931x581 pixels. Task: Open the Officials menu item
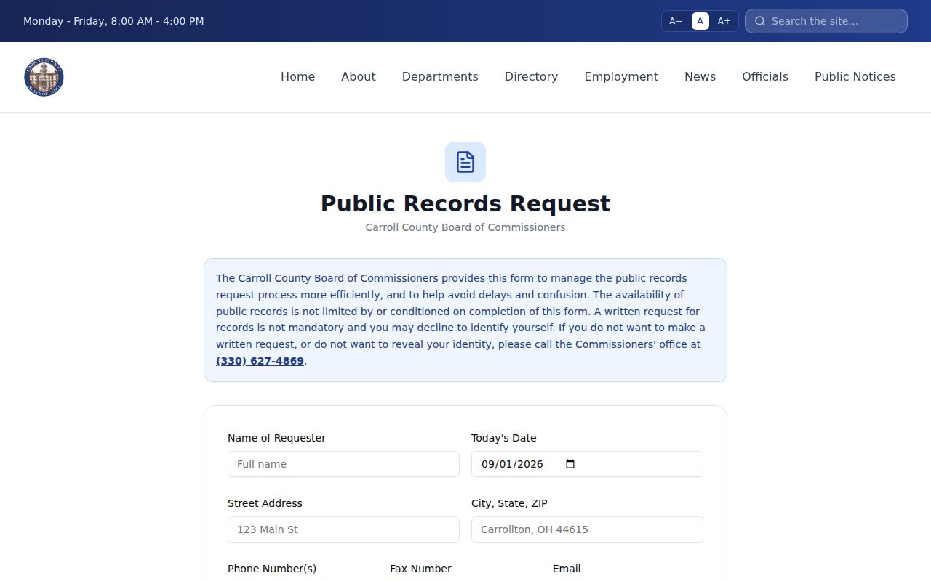tap(765, 77)
